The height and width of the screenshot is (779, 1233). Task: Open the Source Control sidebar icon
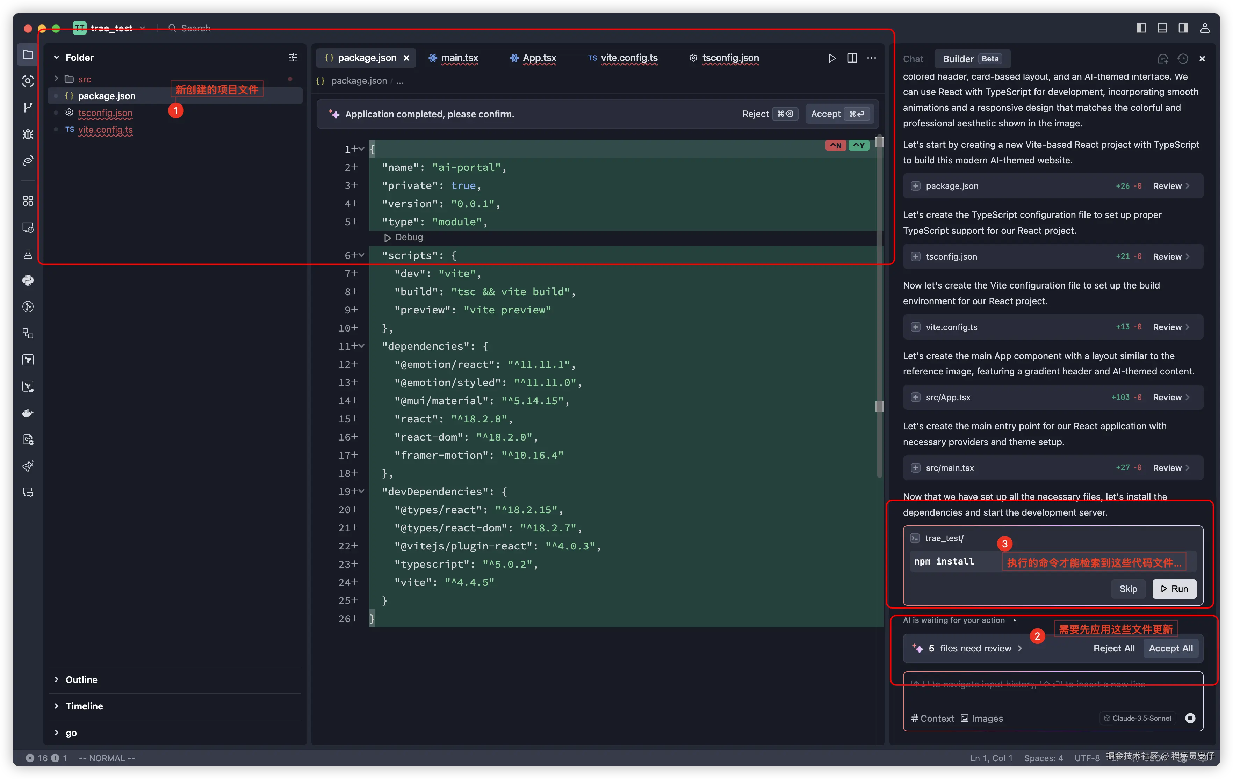(x=28, y=108)
